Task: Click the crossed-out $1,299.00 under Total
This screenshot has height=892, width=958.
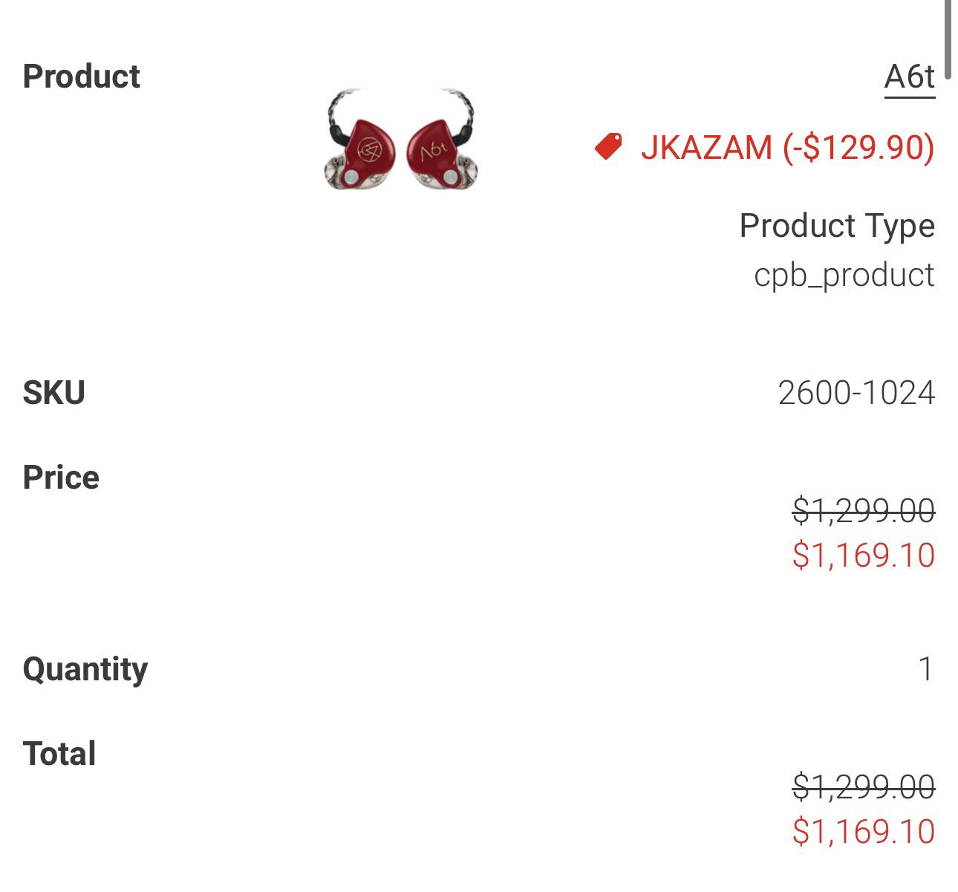Action: [x=863, y=787]
